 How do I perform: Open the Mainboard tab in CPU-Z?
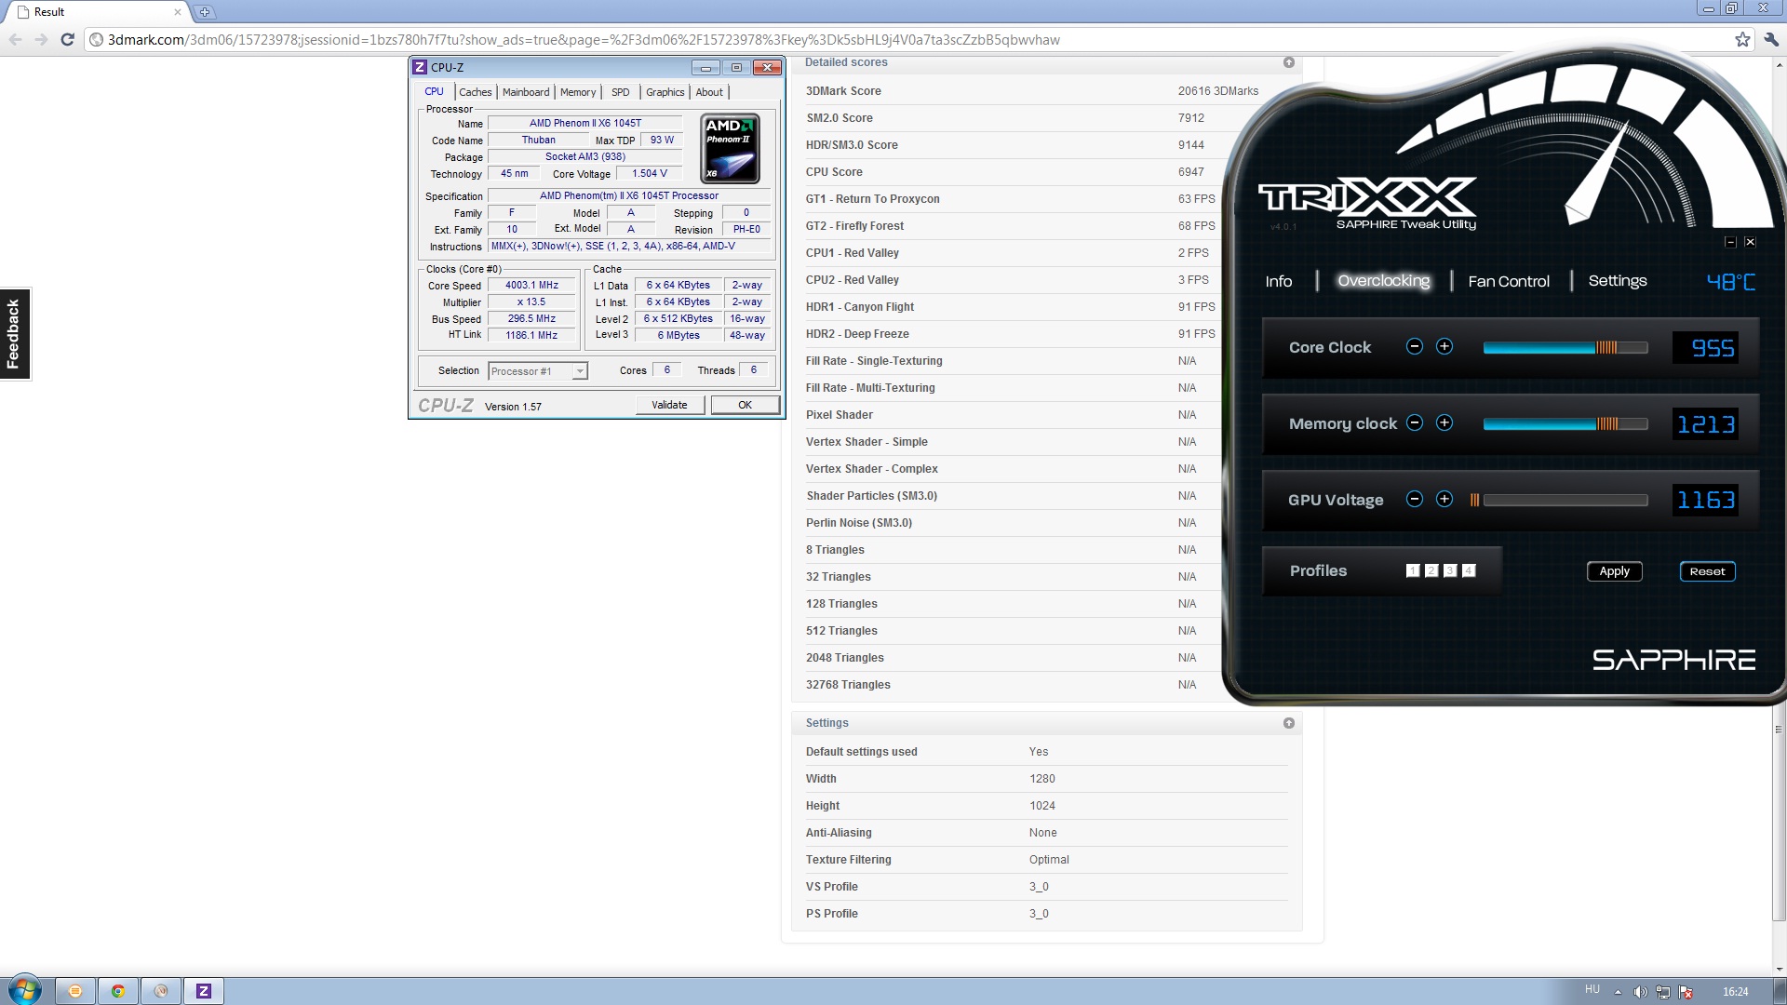[526, 92]
